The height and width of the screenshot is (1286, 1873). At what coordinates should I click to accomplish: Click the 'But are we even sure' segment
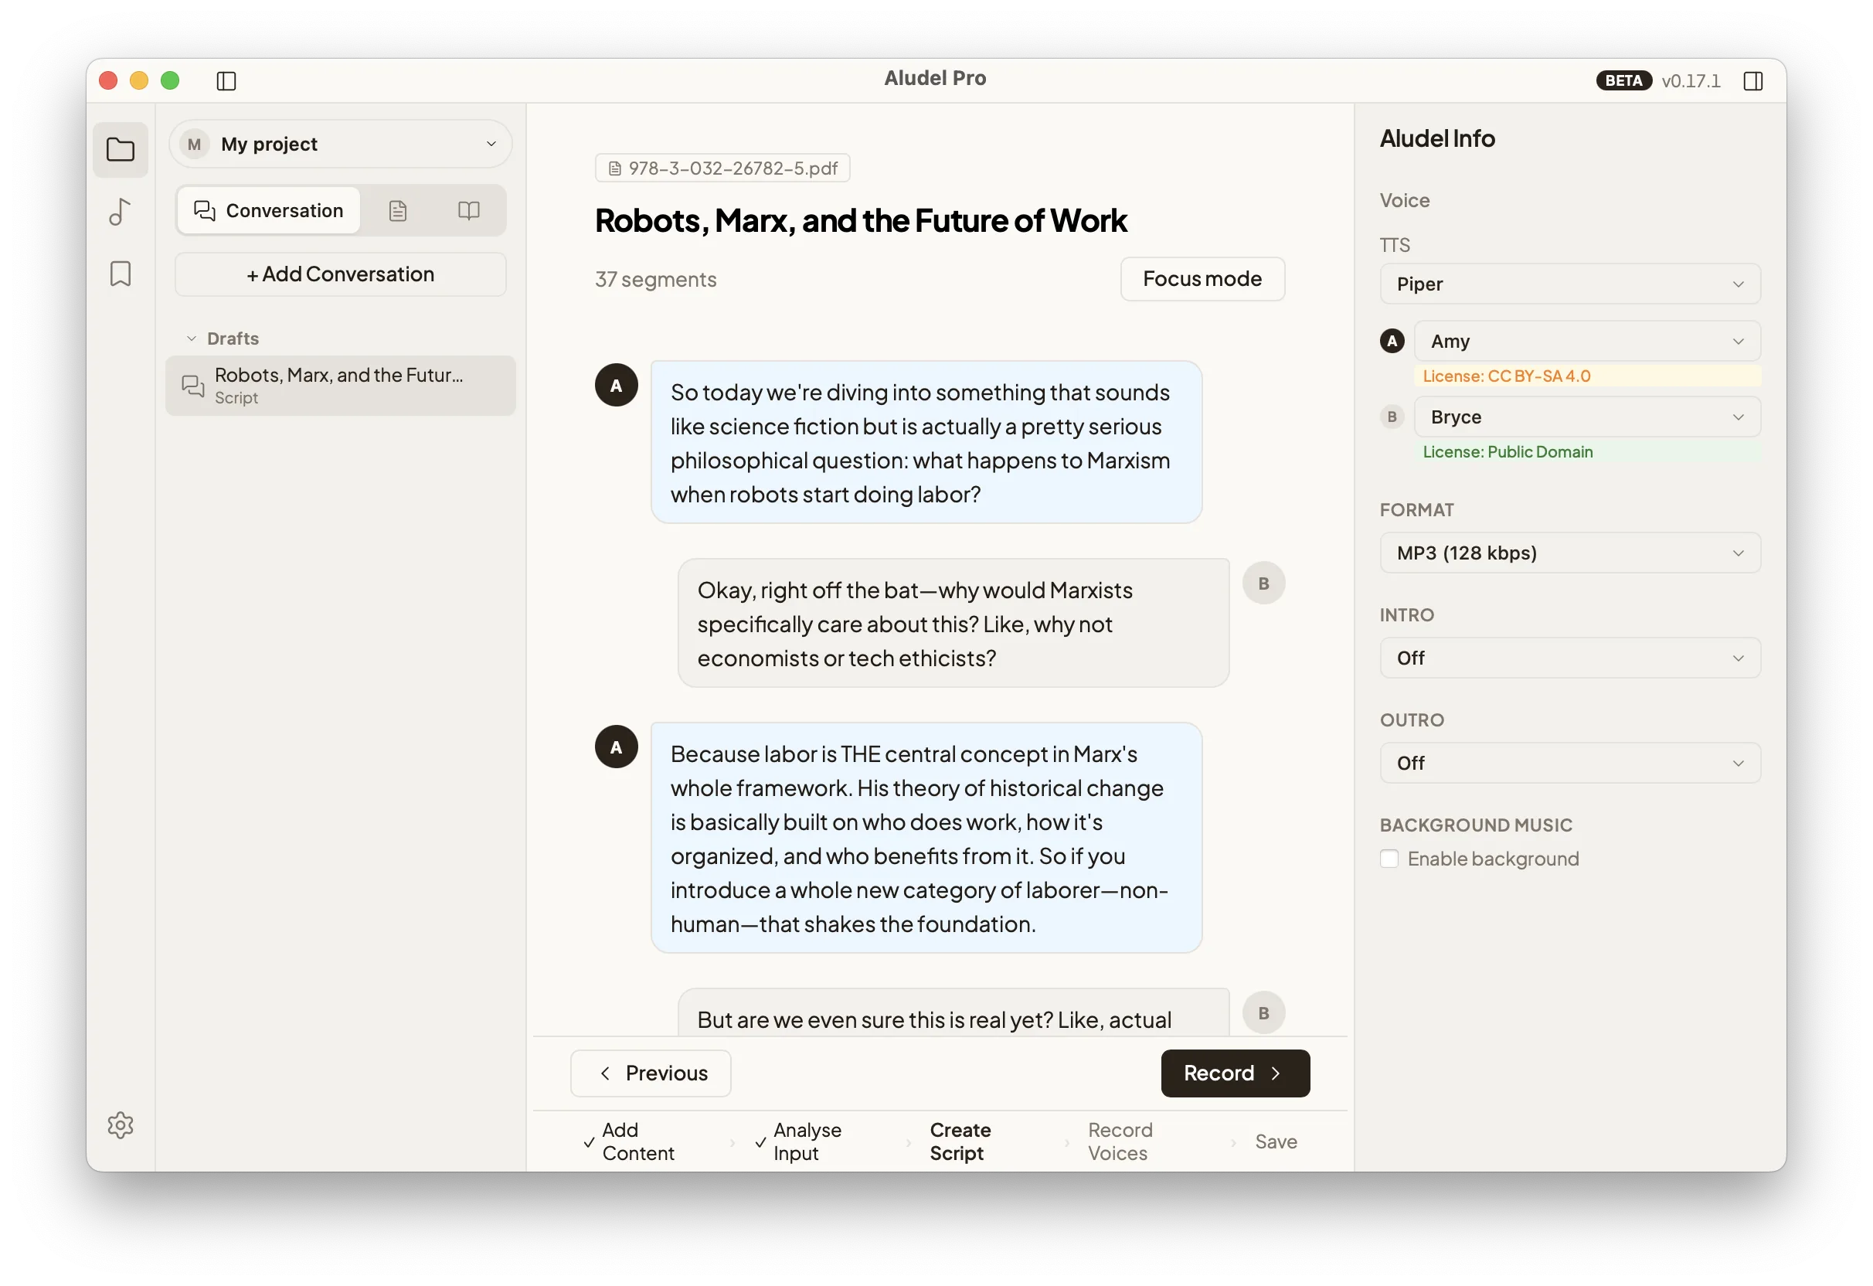pyautogui.click(x=953, y=1012)
